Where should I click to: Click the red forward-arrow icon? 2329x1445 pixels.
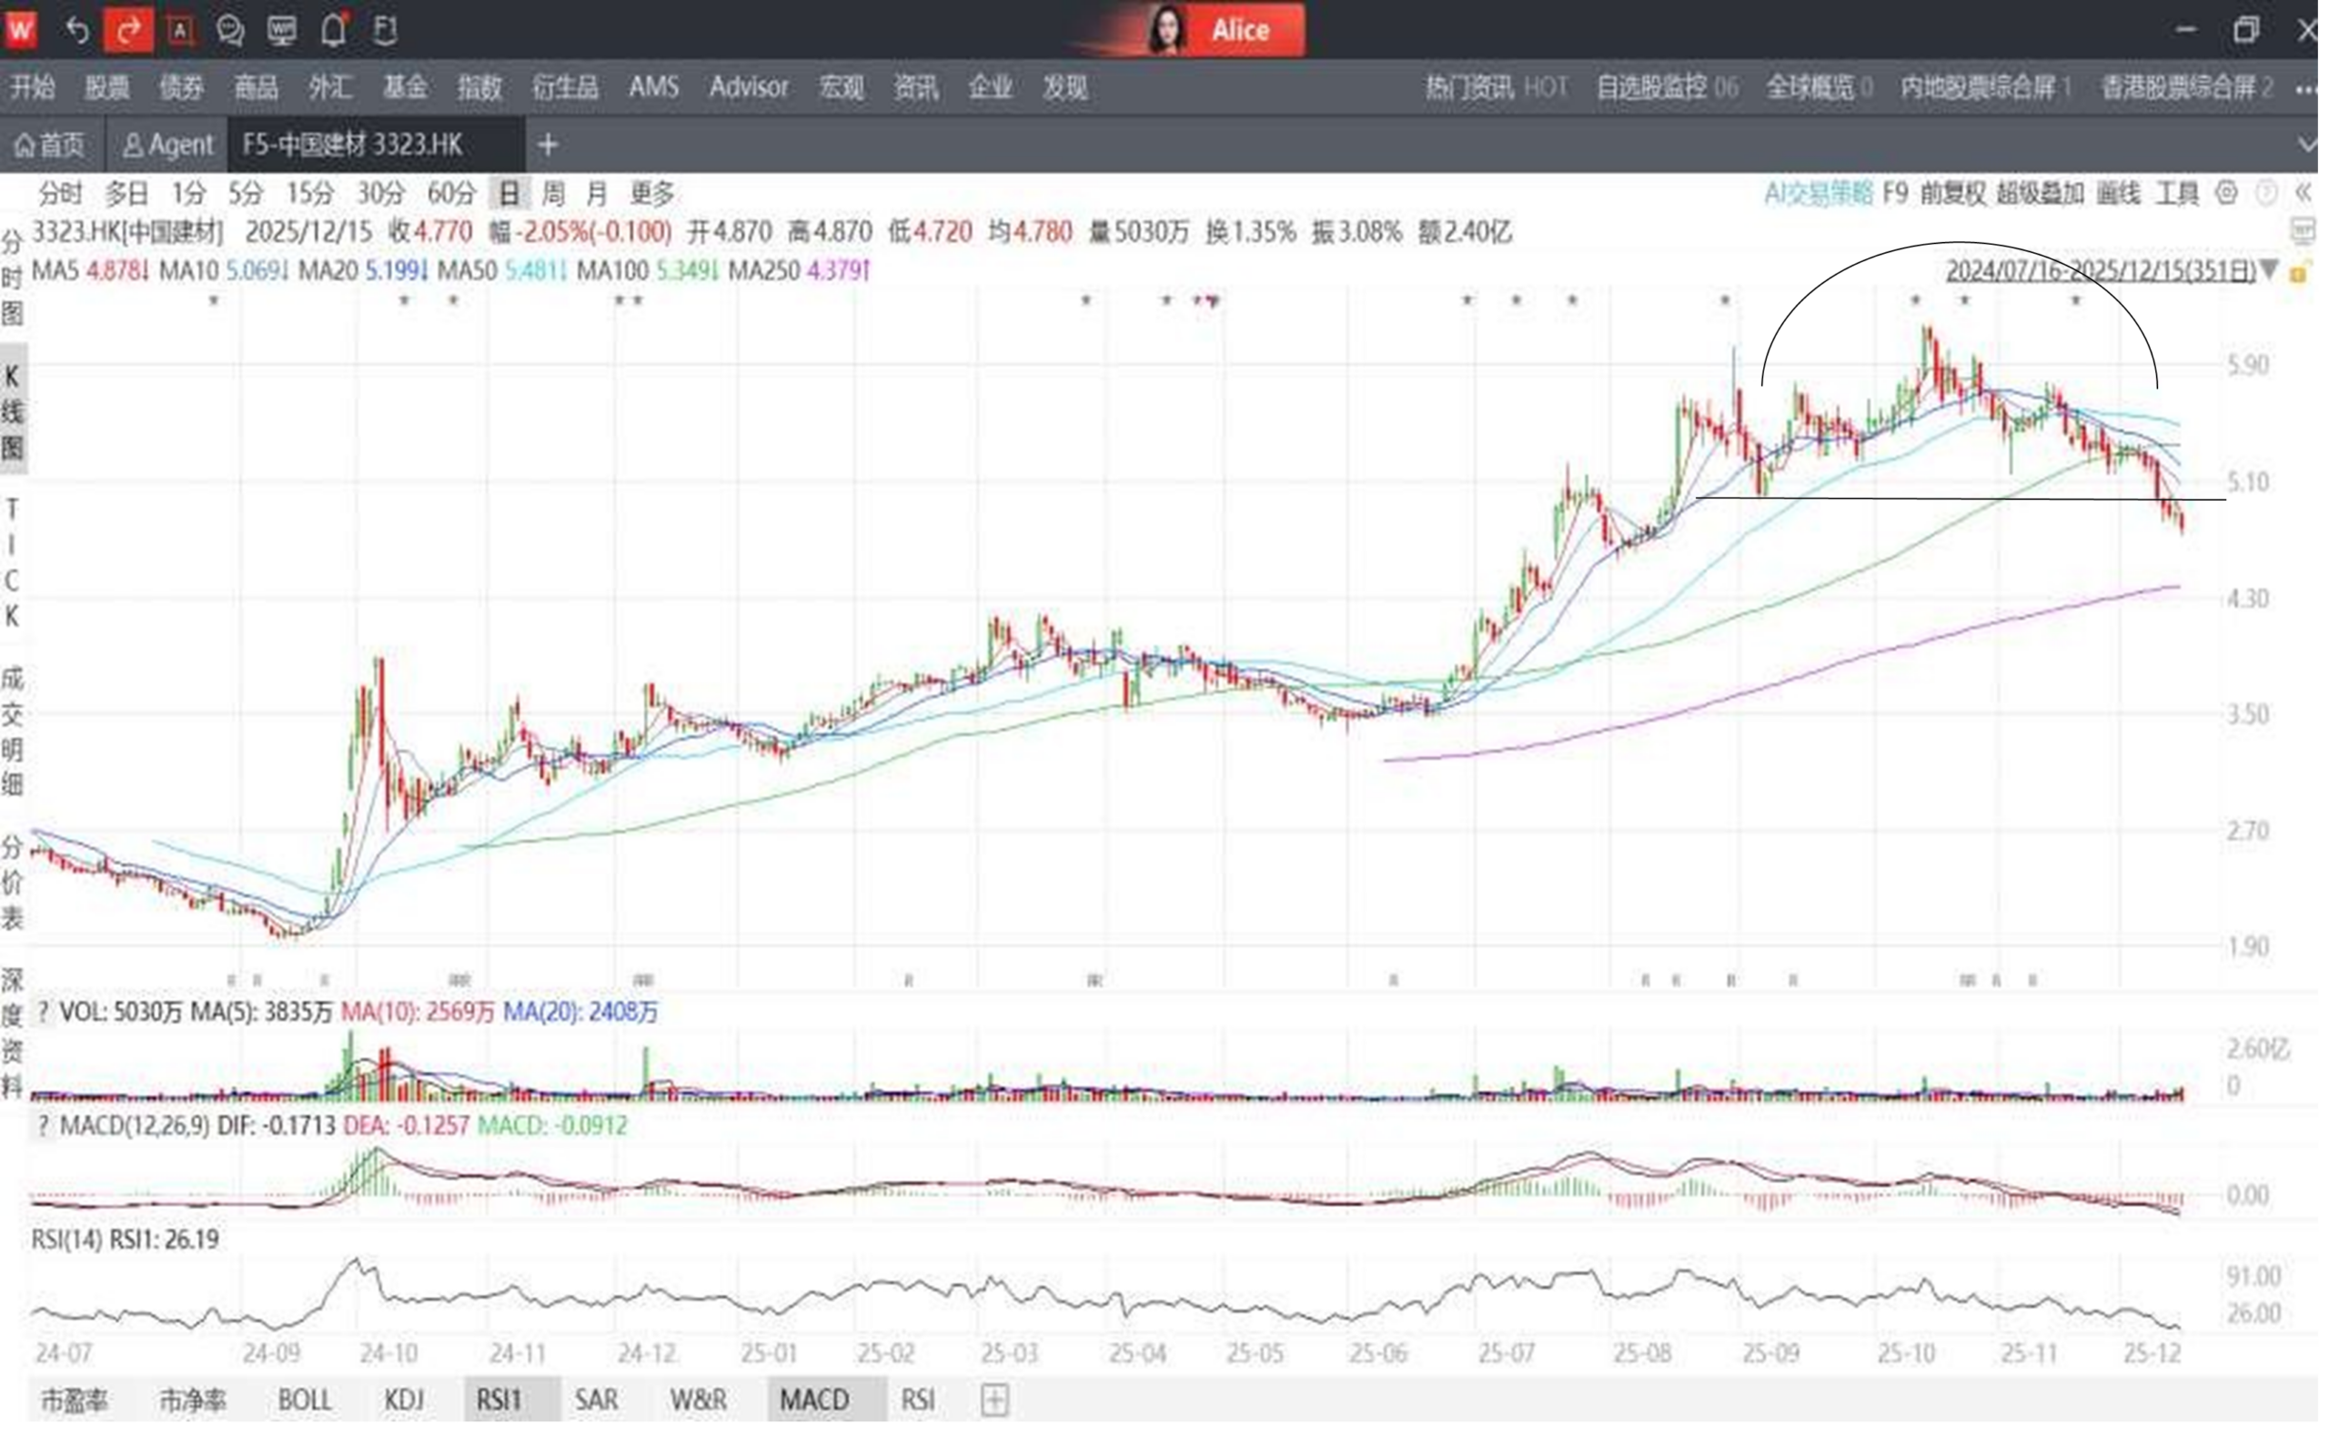pyautogui.click(x=128, y=31)
